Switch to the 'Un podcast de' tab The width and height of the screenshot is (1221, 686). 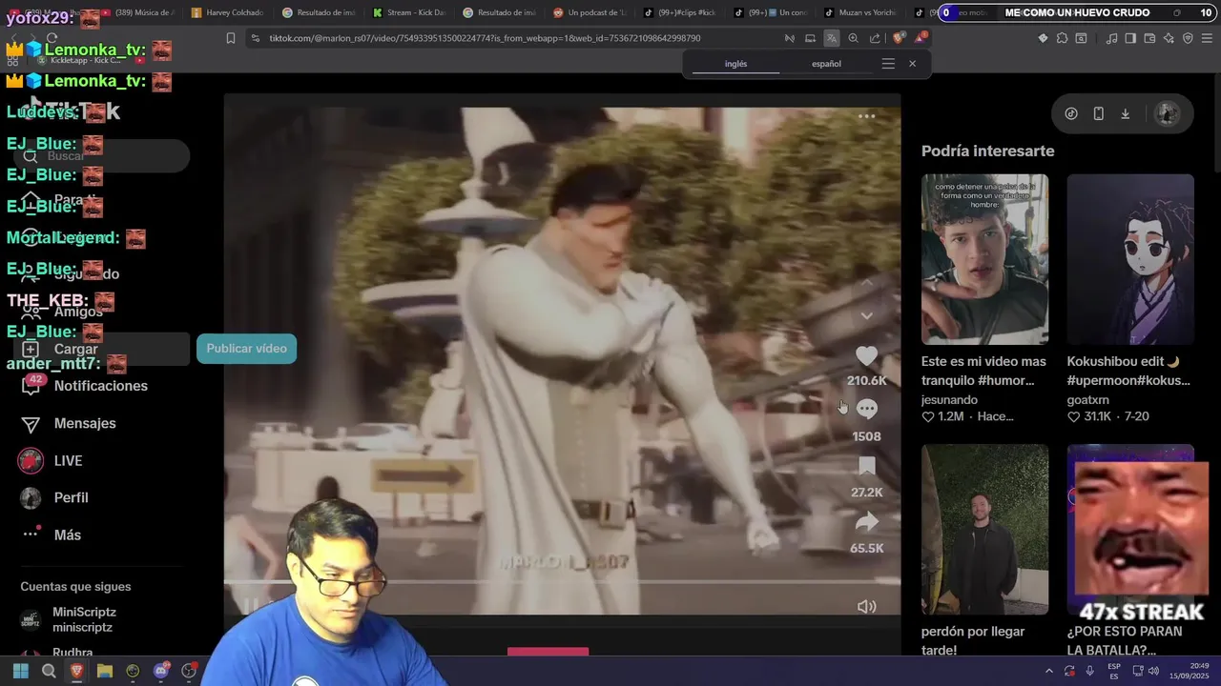pyautogui.click(x=590, y=12)
